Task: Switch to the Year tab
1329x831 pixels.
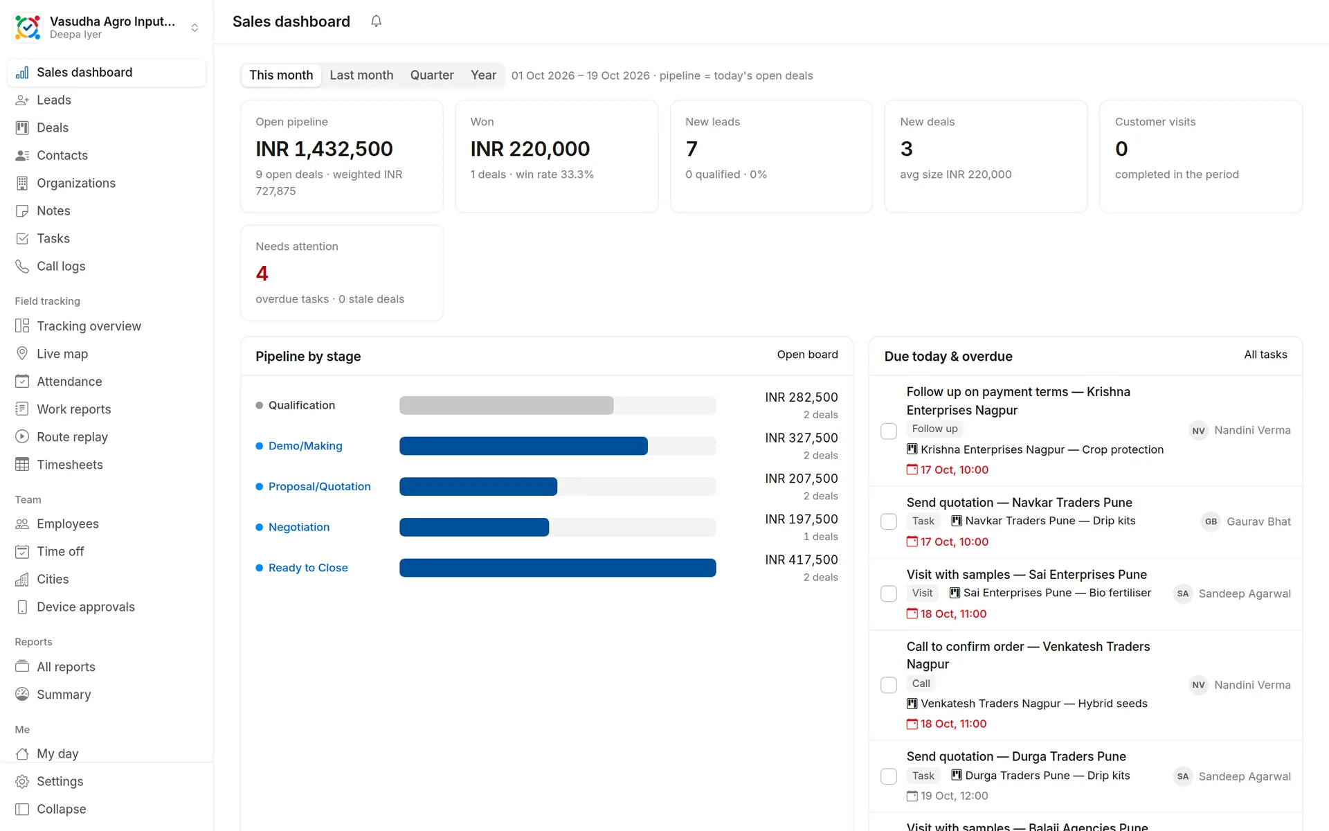Action: click(x=483, y=75)
